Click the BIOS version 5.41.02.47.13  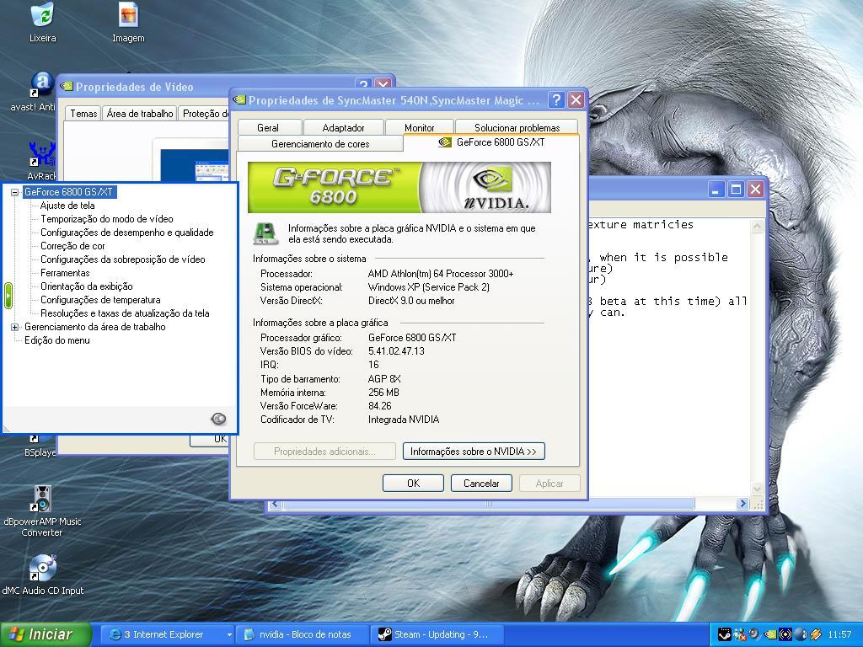pos(396,351)
